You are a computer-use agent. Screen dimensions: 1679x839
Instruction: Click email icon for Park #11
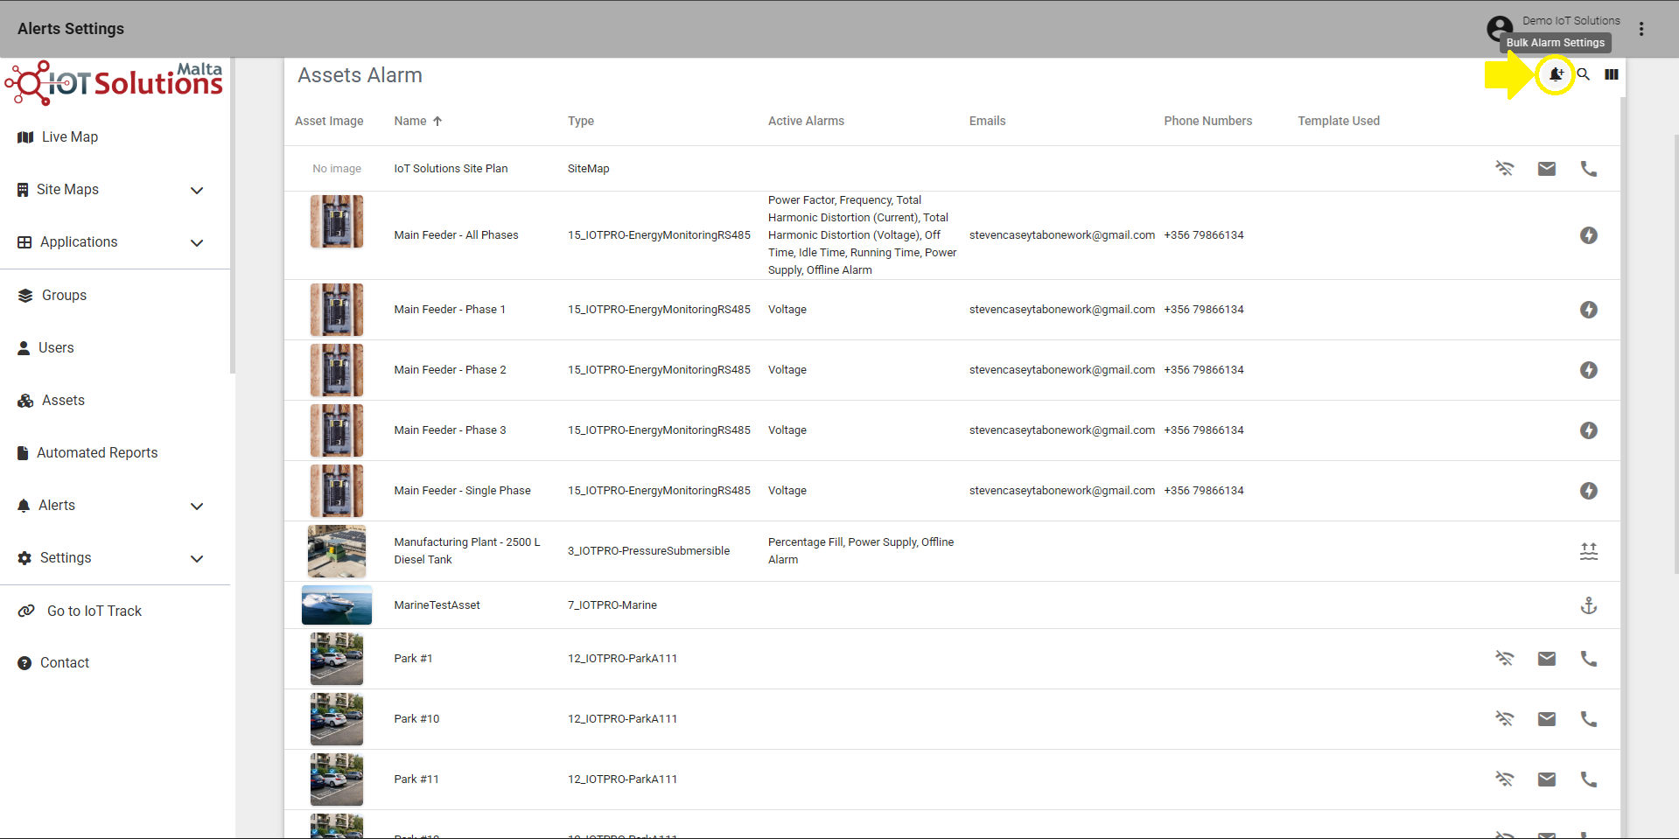point(1547,780)
